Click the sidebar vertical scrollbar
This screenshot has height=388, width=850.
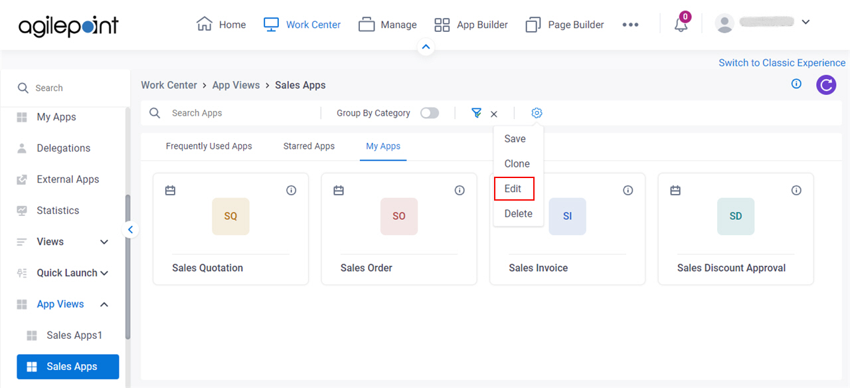pos(127,266)
